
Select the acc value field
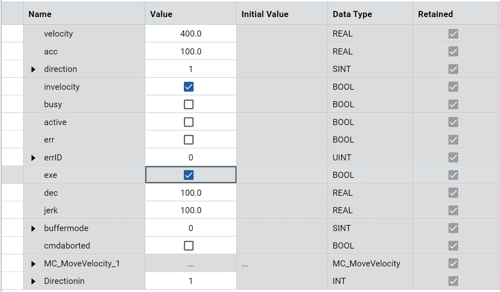pos(191,52)
